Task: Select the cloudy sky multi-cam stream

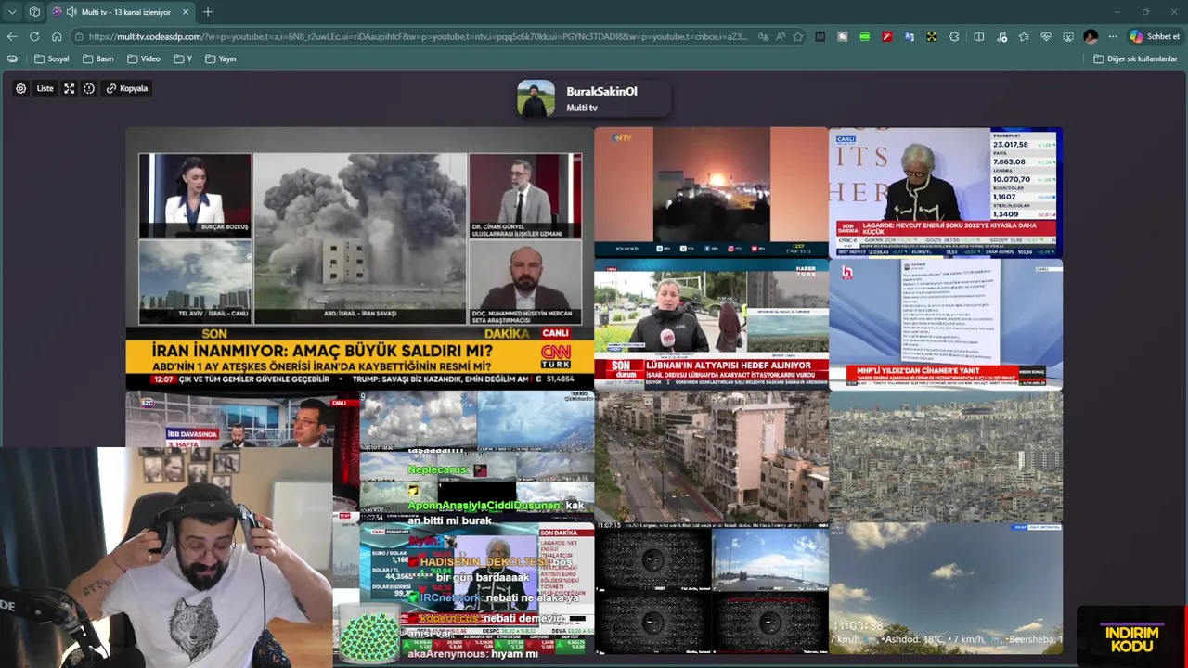Action: coord(476,456)
